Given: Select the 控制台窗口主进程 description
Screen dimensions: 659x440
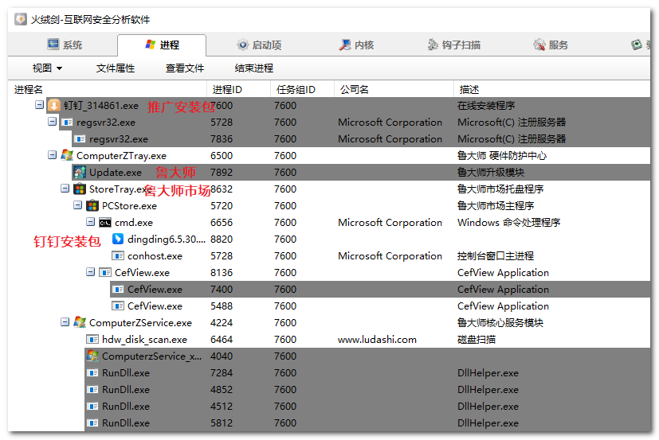Looking at the screenshot, I should (x=496, y=256).
